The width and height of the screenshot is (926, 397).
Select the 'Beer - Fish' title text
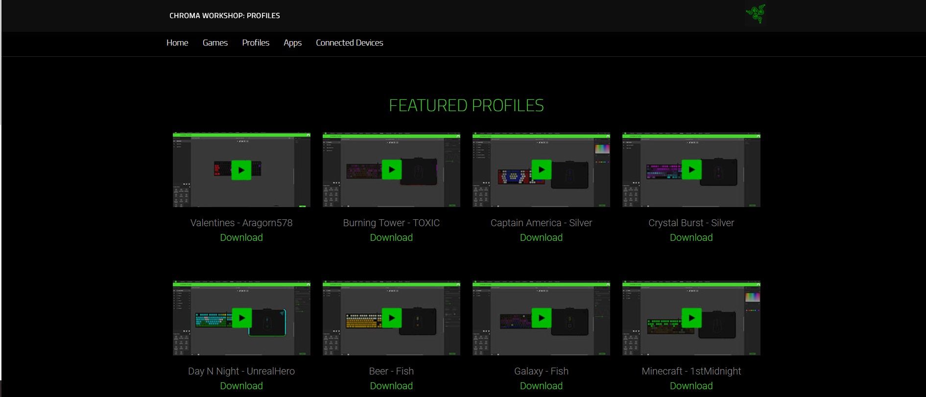(391, 371)
